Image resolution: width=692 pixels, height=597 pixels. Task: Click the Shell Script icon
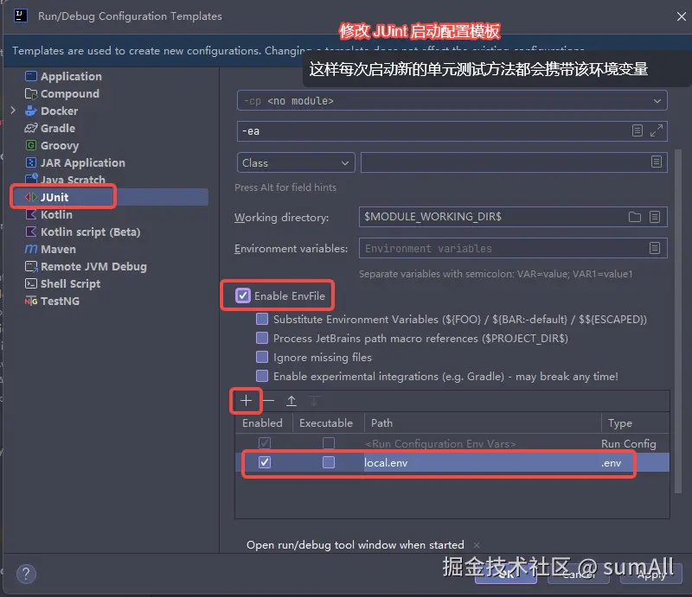31,283
